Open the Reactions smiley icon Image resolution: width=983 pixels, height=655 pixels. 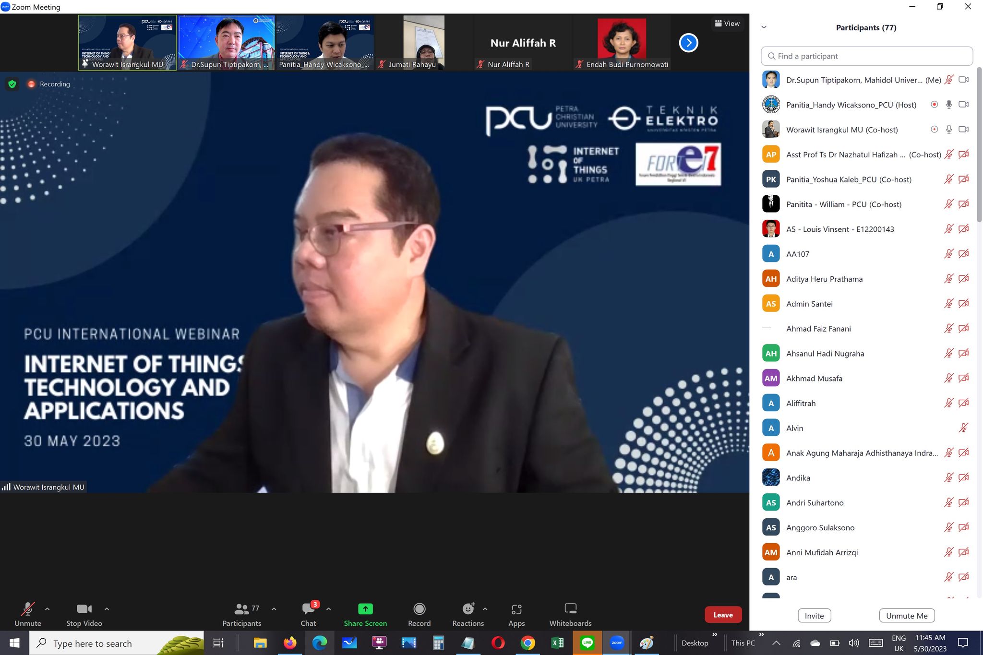[x=468, y=609]
